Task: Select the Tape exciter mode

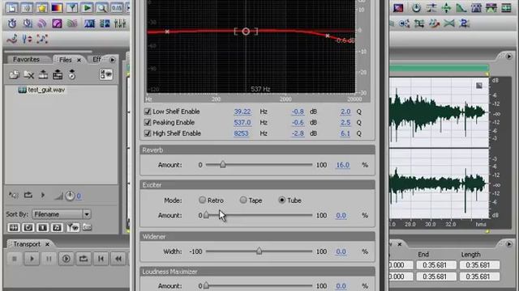Action: pos(243,200)
